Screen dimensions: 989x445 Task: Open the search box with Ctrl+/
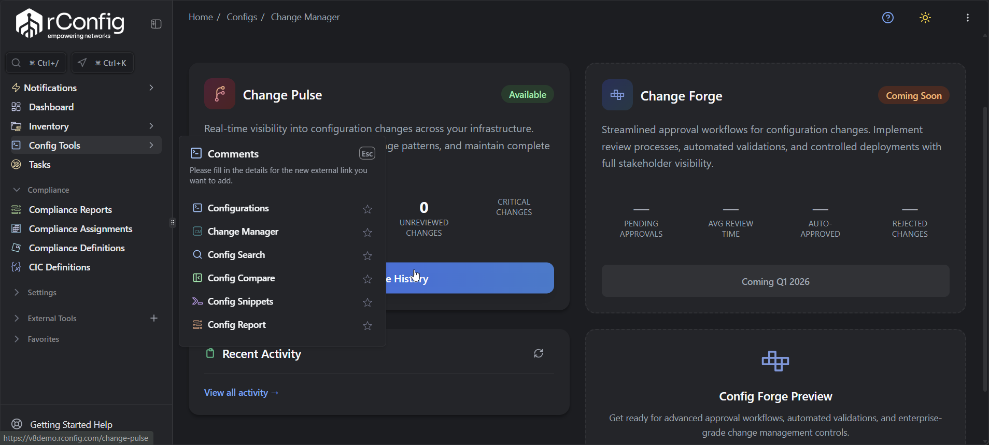[x=36, y=63]
